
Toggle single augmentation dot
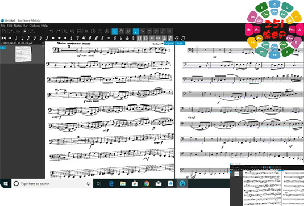[152, 38]
